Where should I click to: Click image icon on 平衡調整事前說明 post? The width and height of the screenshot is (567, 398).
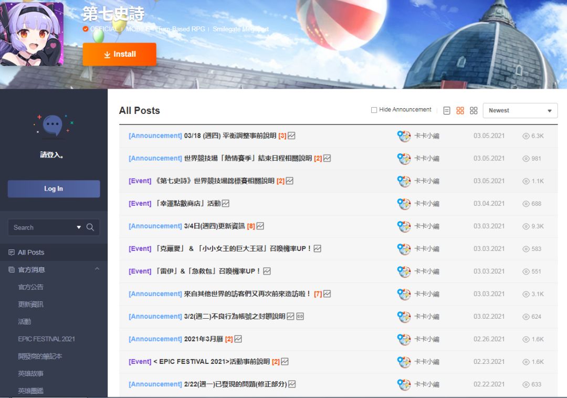(x=291, y=135)
